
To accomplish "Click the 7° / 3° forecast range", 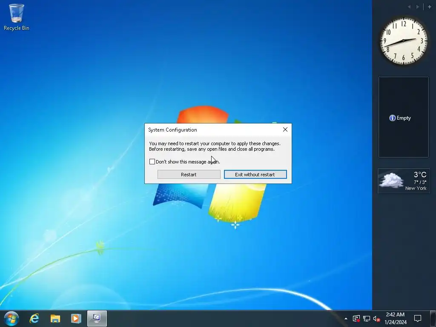I will point(420,182).
